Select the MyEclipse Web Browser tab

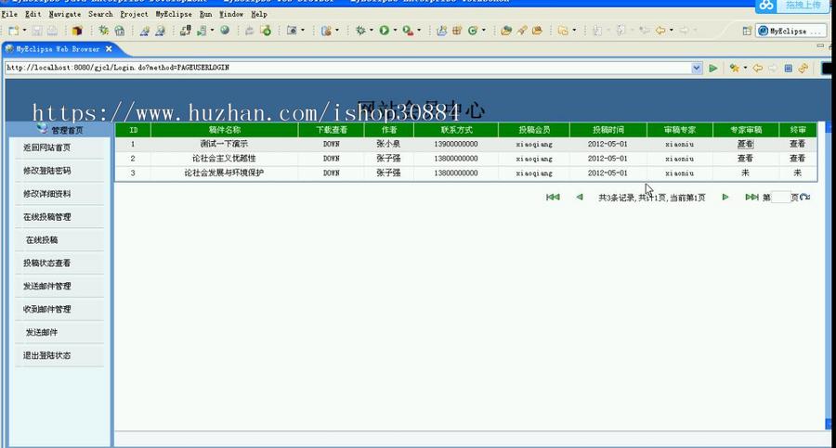click(x=57, y=49)
